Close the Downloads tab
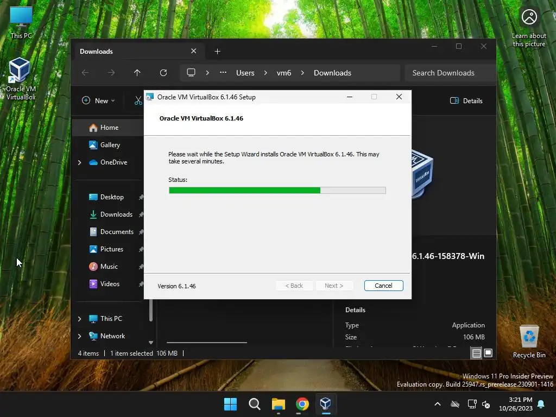Viewport: 556px width, 417px height. pos(194,51)
